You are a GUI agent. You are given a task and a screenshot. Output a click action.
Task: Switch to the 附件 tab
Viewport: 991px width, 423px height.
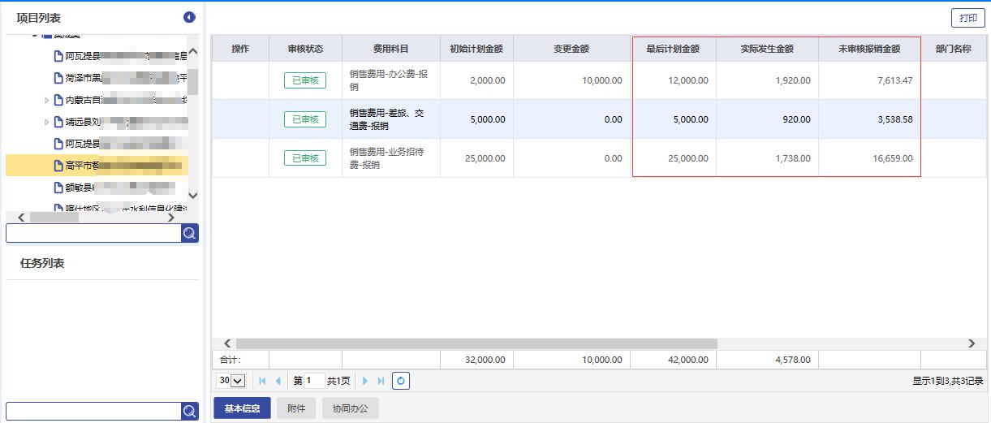pos(296,408)
